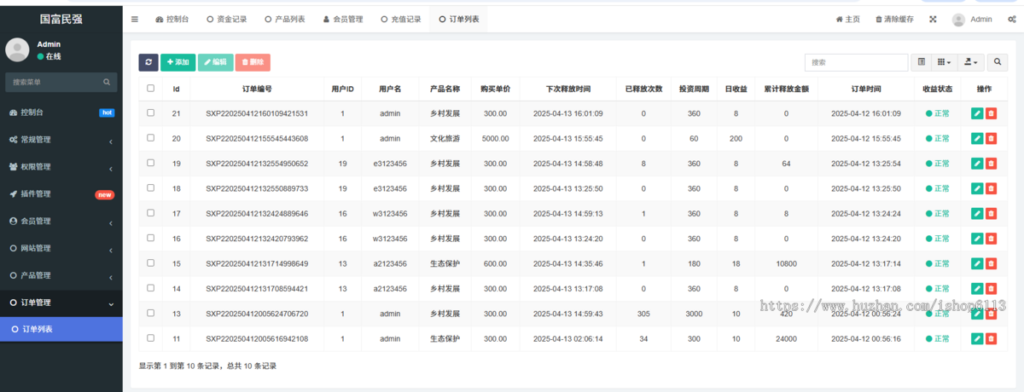Edit order row Id 16 with pencil icon
The width and height of the screenshot is (1024, 392).
point(976,239)
